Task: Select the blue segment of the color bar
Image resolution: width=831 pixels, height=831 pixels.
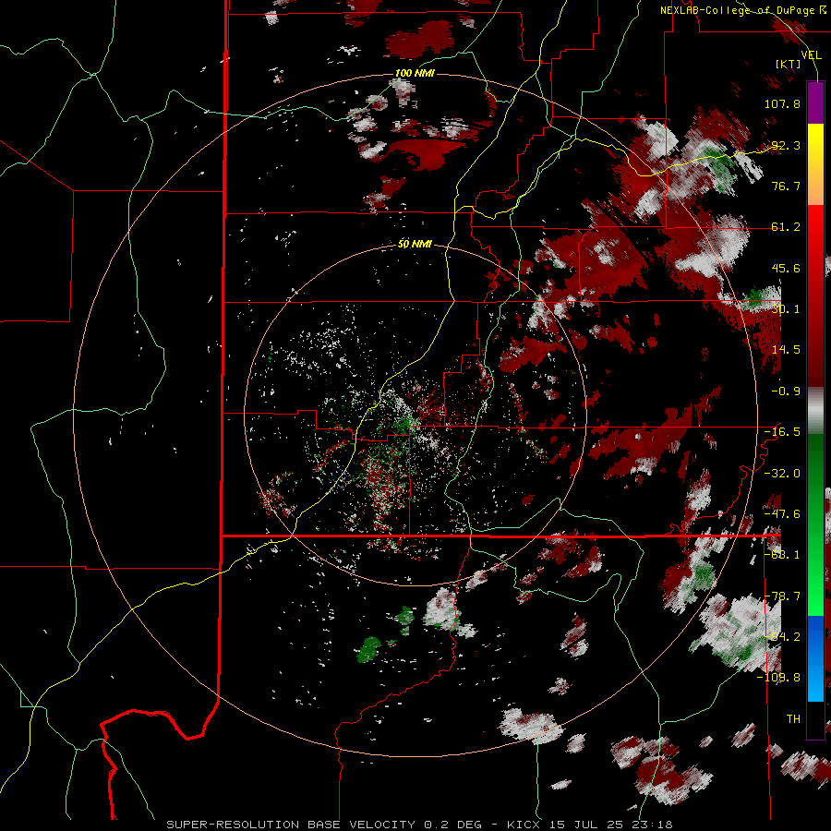Action: click(815, 658)
